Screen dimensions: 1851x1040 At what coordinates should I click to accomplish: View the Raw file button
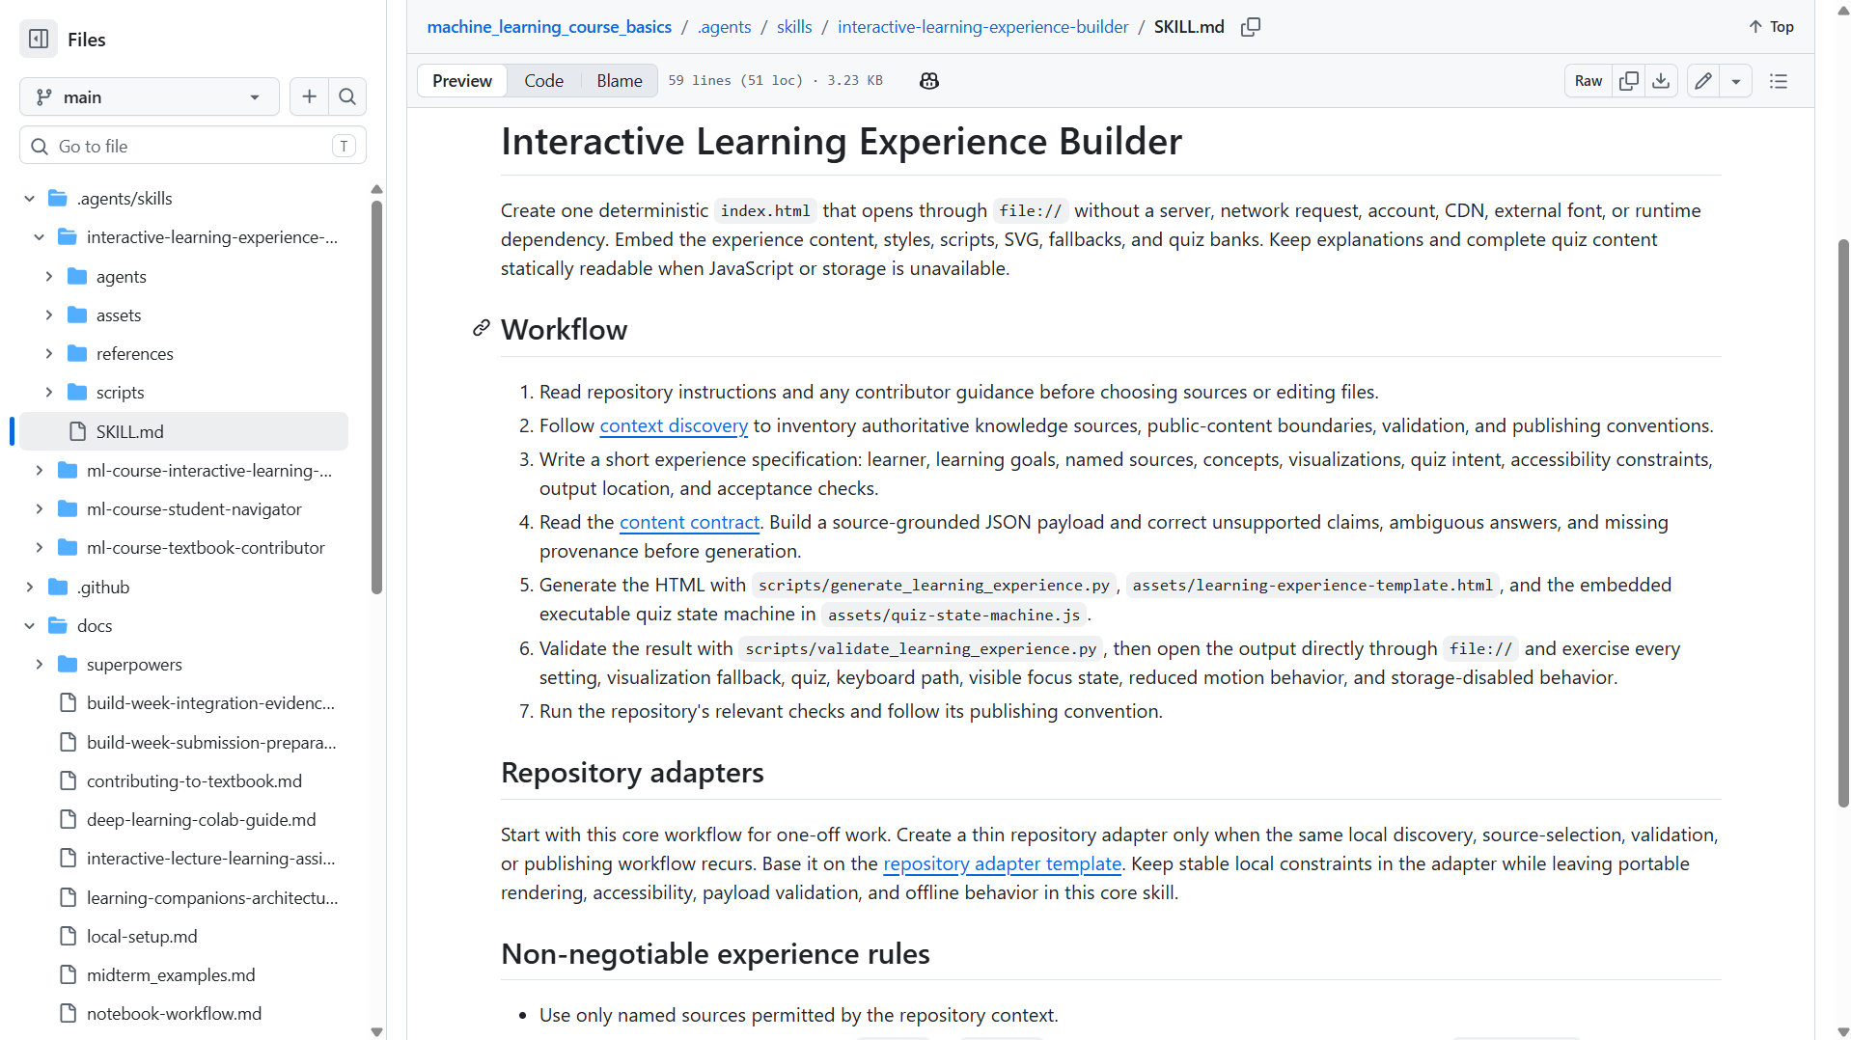(1588, 81)
